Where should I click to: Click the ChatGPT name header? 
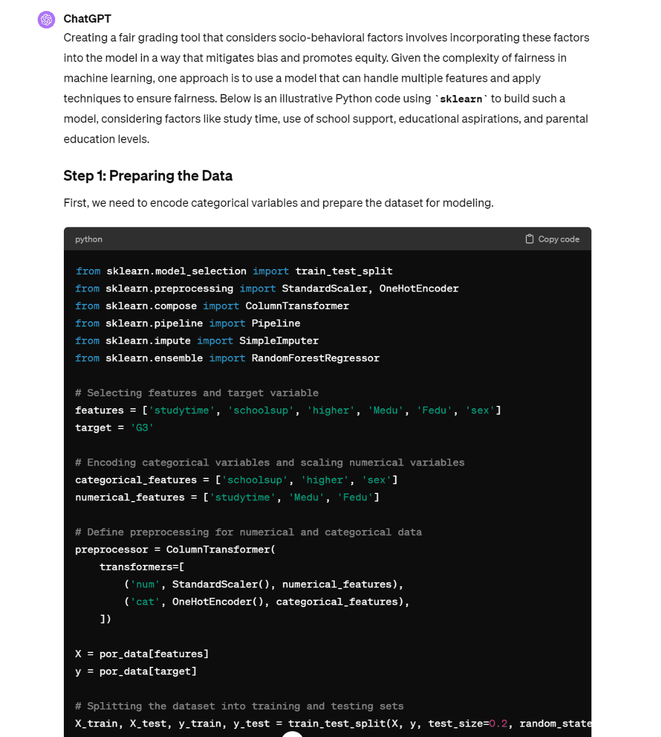(x=87, y=19)
